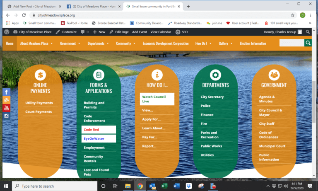Click the dollar sign Online Payments icon
Image resolution: width=318 pixels, height=191 pixels.
[x=40, y=75]
